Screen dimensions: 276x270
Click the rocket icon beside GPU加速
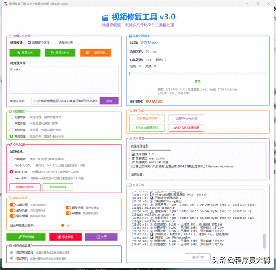10,144
